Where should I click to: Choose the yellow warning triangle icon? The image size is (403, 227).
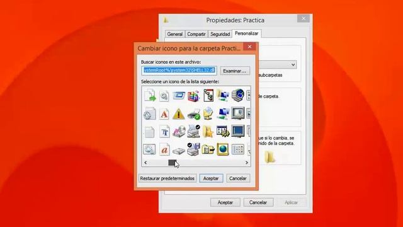click(x=179, y=113)
